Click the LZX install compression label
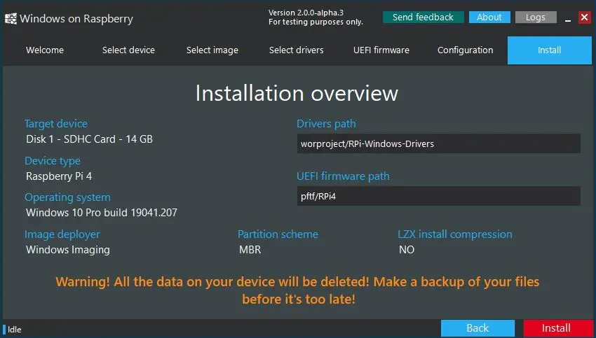Image resolution: width=596 pixels, height=338 pixels. tap(455, 234)
